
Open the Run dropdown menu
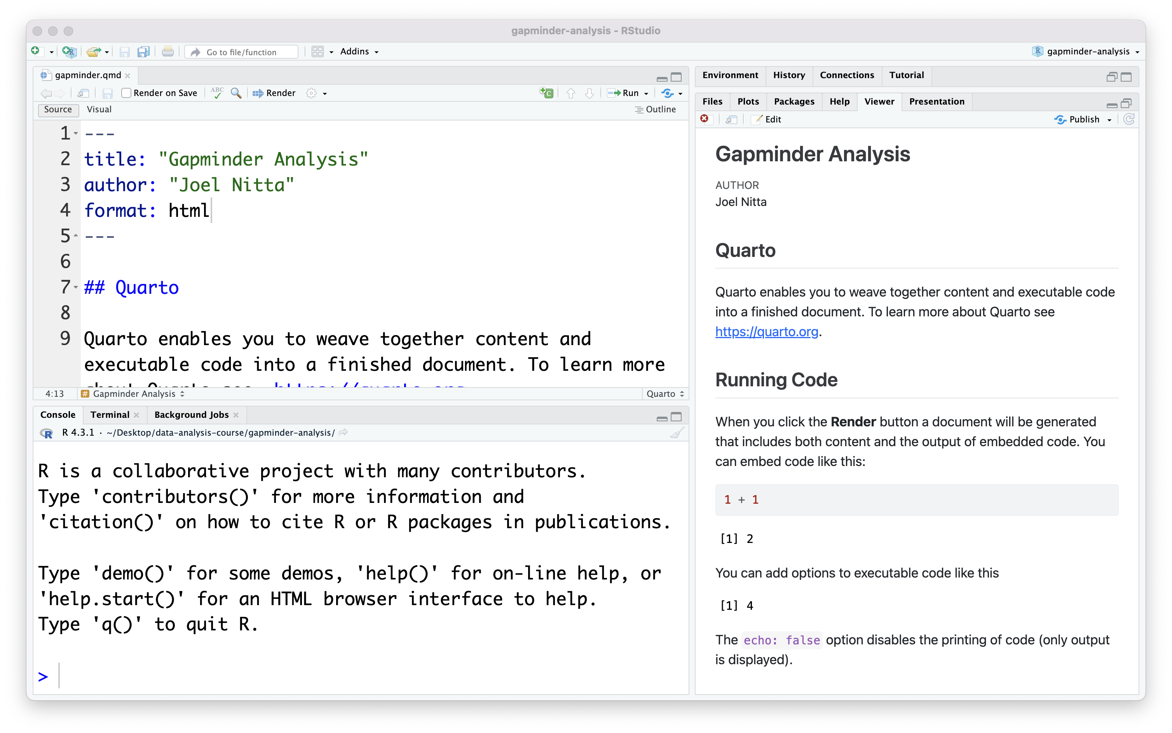[x=646, y=93]
